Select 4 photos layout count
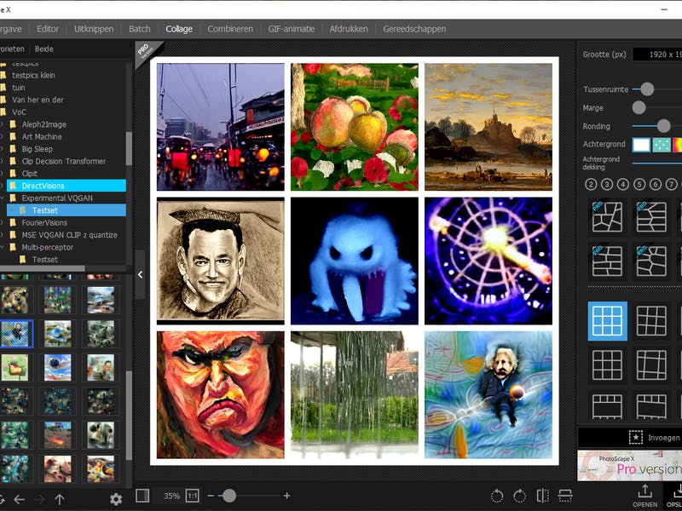 tap(623, 184)
